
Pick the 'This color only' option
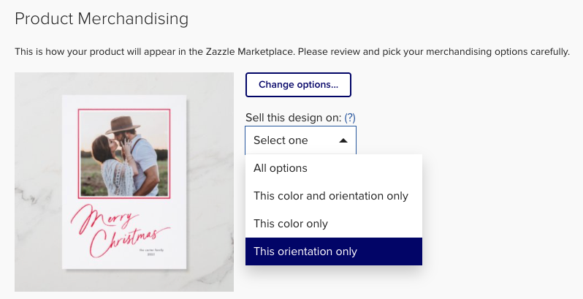290,224
